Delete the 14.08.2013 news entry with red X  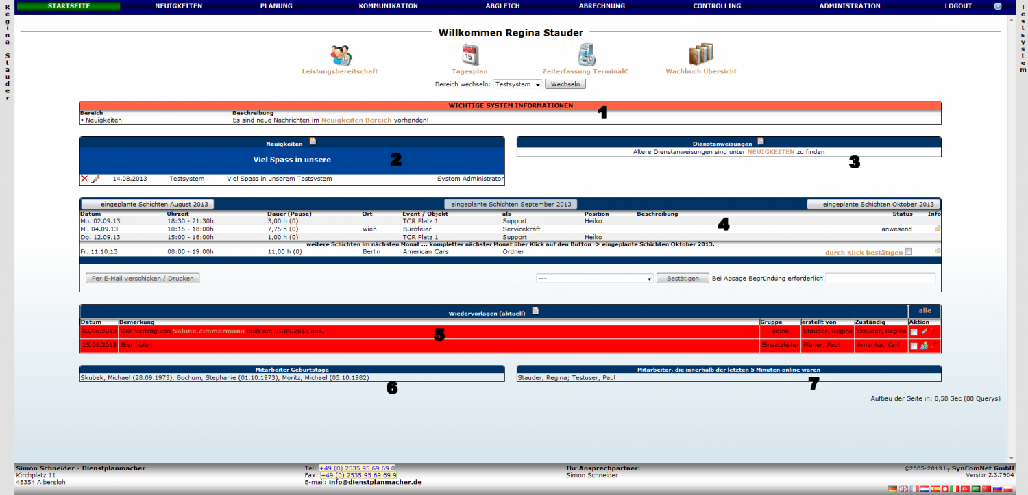[84, 179]
